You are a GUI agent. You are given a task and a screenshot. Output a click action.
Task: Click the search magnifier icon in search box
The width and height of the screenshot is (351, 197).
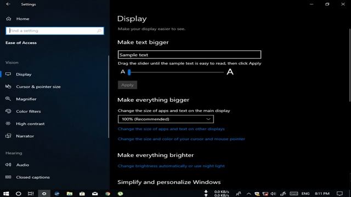tap(99, 31)
